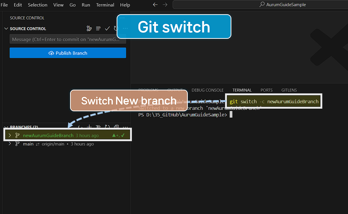Click the branch icon beside newAurumGuideBranch
Viewport: 348px width, 214px height.
[x=17, y=135]
